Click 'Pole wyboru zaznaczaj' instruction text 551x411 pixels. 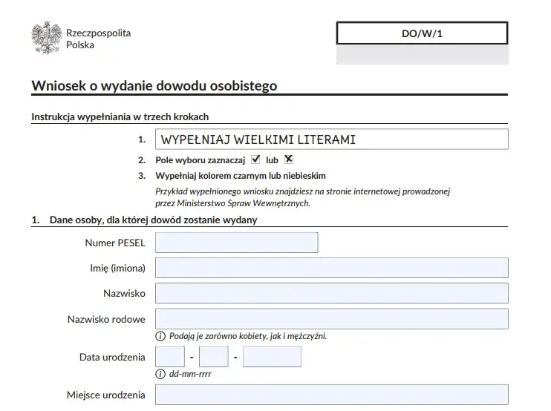coord(200,160)
